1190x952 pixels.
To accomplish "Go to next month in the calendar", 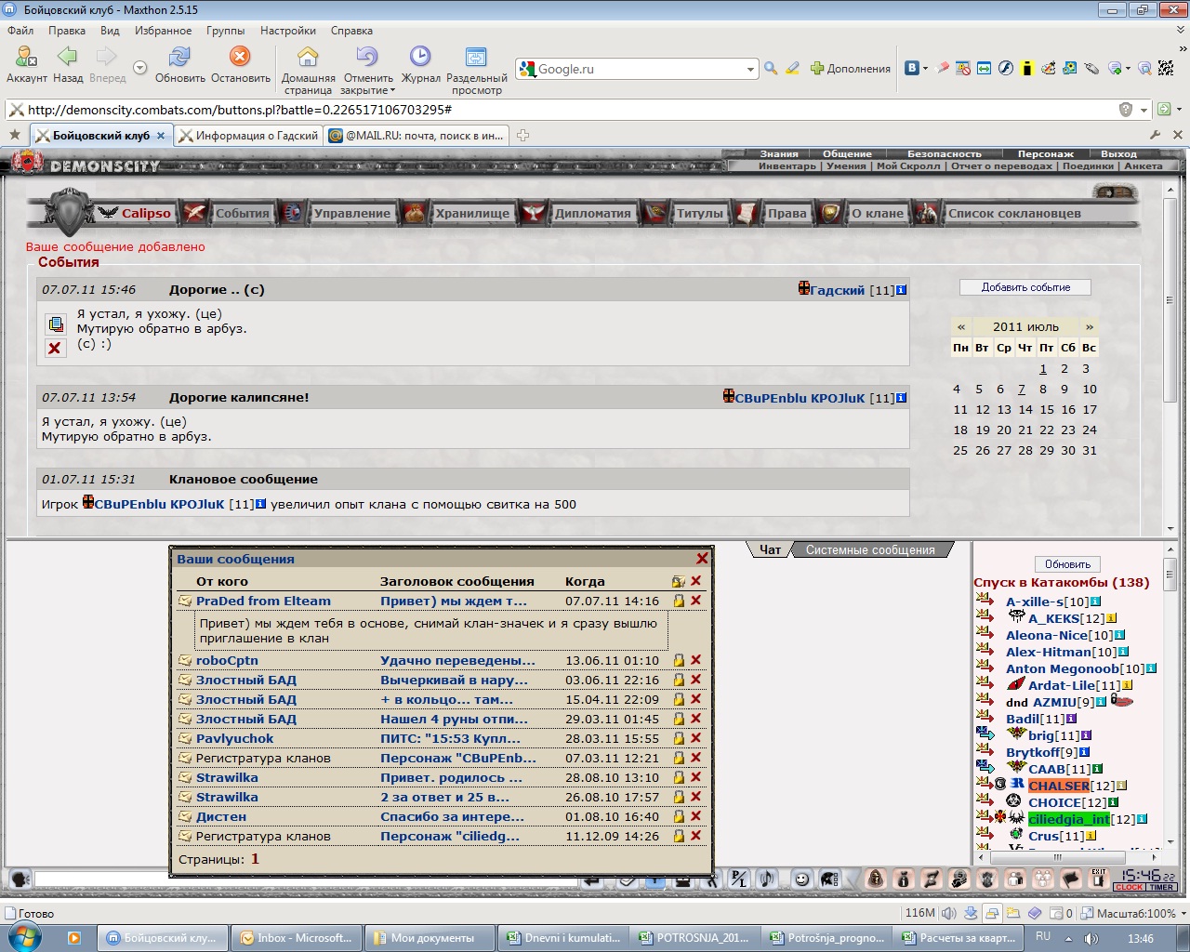I will [1089, 326].
